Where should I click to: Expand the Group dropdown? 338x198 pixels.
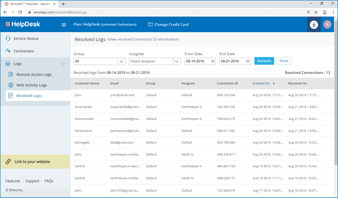coord(121,61)
